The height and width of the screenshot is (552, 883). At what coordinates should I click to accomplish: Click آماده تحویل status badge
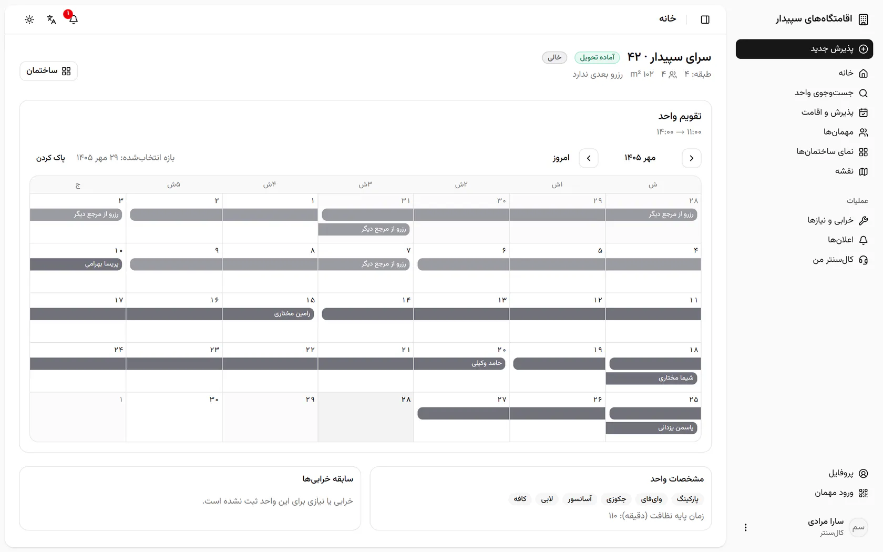(597, 57)
